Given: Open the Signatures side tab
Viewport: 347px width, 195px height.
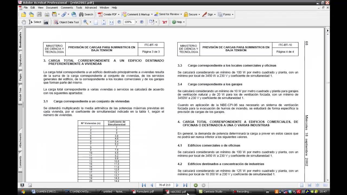Looking at the screenshot, I should [20, 60].
